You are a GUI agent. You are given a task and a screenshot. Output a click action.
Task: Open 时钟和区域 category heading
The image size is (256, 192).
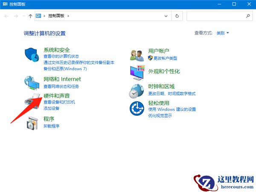point(161,86)
